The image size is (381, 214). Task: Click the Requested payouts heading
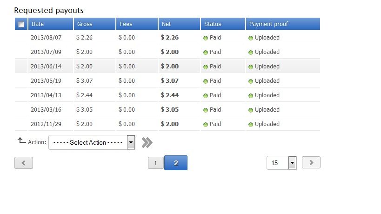click(x=49, y=10)
